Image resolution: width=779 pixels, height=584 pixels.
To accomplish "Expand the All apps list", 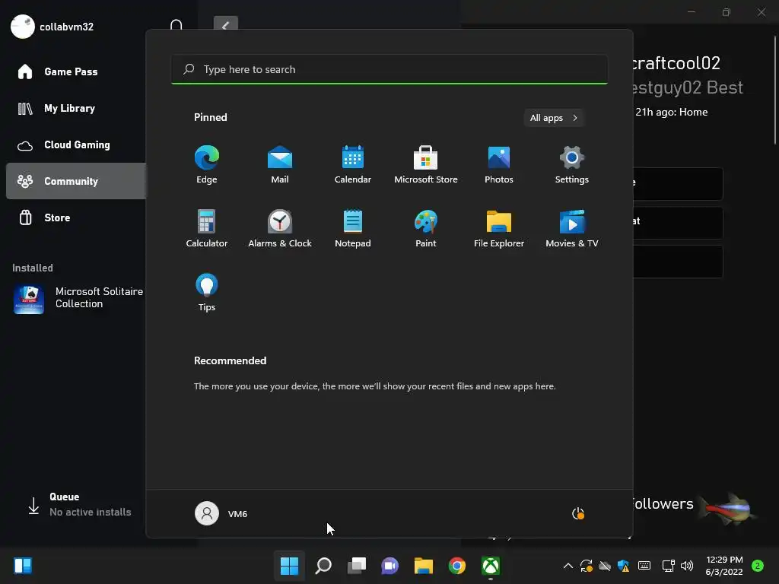I will [x=554, y=118].
